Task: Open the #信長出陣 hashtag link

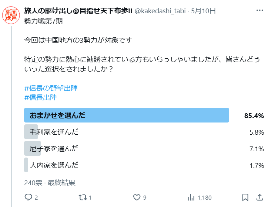Action: (41, 97)
